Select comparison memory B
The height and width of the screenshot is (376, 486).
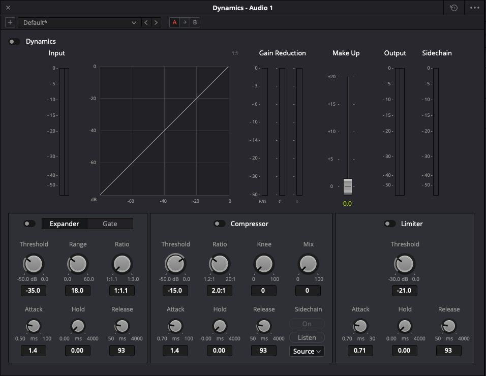194,22
